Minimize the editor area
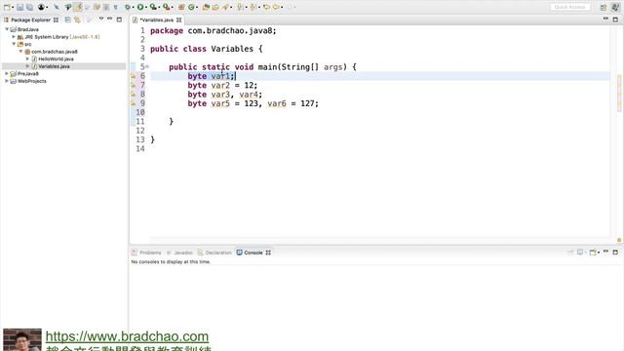 605,19
